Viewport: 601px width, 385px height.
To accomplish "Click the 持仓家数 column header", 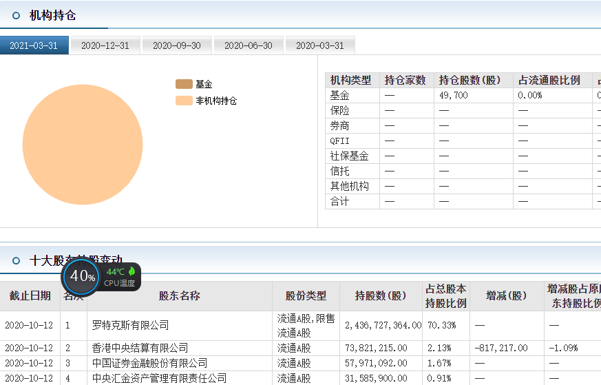I will coord(405,80).
